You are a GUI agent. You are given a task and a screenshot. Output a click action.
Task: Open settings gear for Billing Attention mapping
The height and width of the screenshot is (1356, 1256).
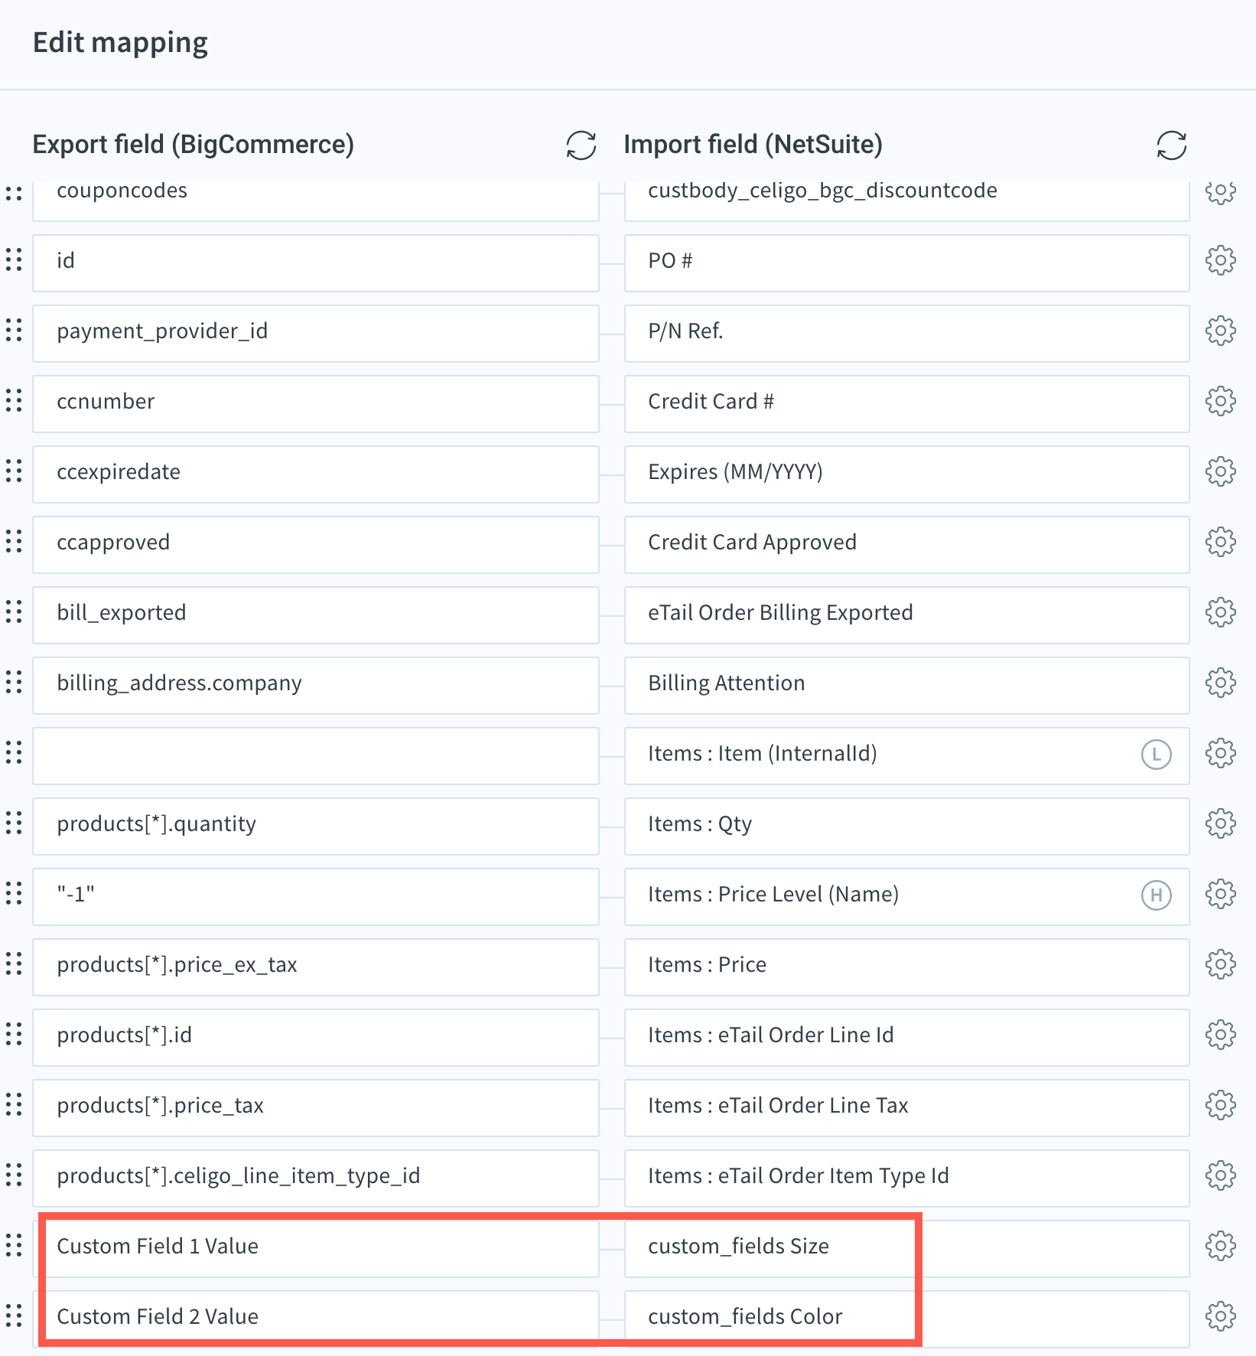click(x=1220, y=683)
